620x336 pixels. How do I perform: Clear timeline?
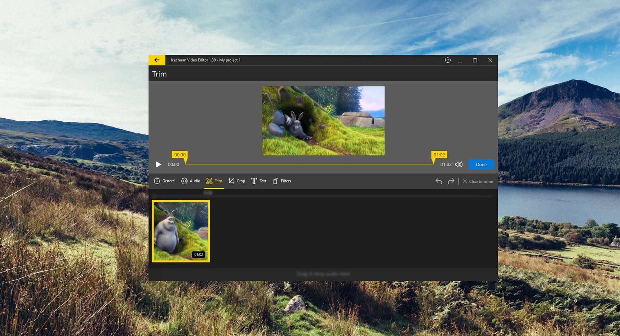pos(478,181)
